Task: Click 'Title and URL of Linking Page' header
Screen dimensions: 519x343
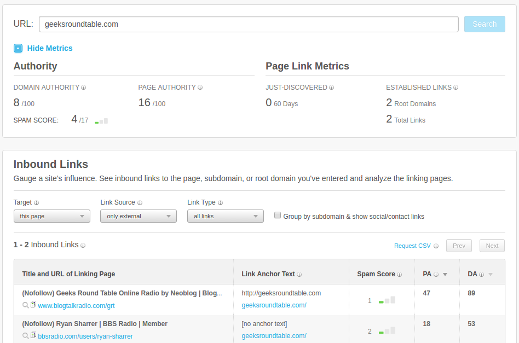Action: (68, 274)
